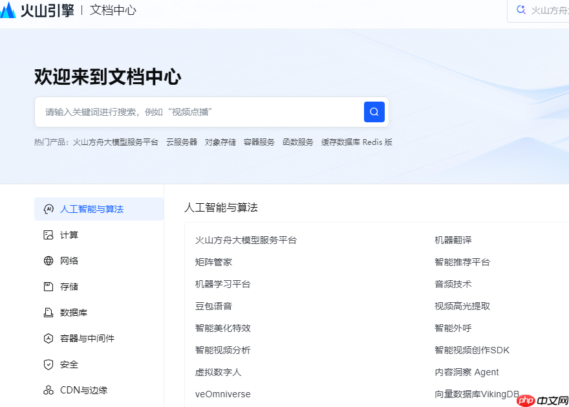Click inside the keyword search input box

(x=194, y=111)
